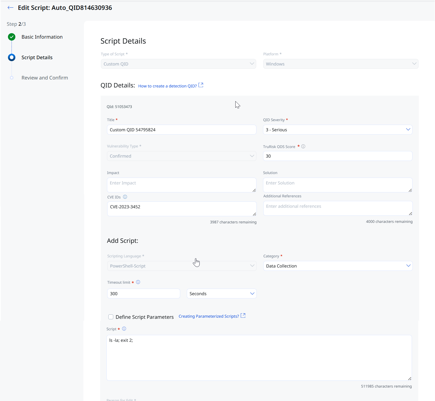
Task: Focus the Solution text area
Action: pos(338,185)
